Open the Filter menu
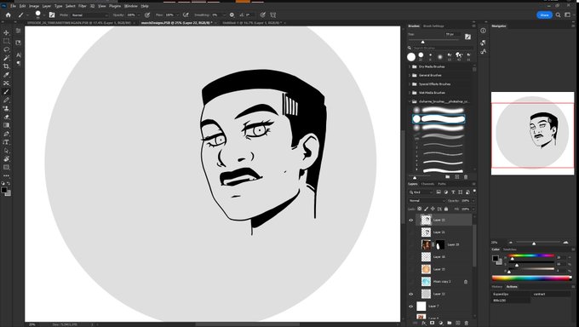 pos(83,6)
